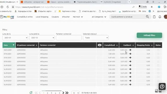Screen dimensions: 167x94
Task: Open the Luna până la dropdown
Action: [42, 38]
